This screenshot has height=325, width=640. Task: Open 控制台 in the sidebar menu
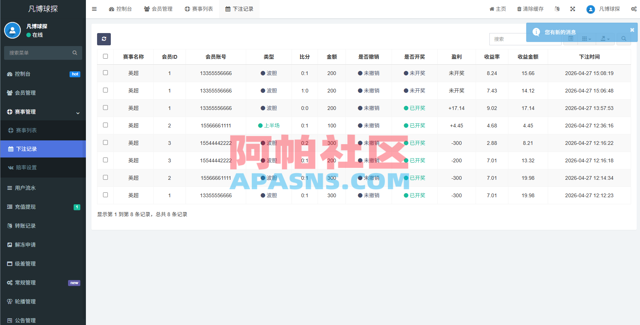[x=43, y=74]
